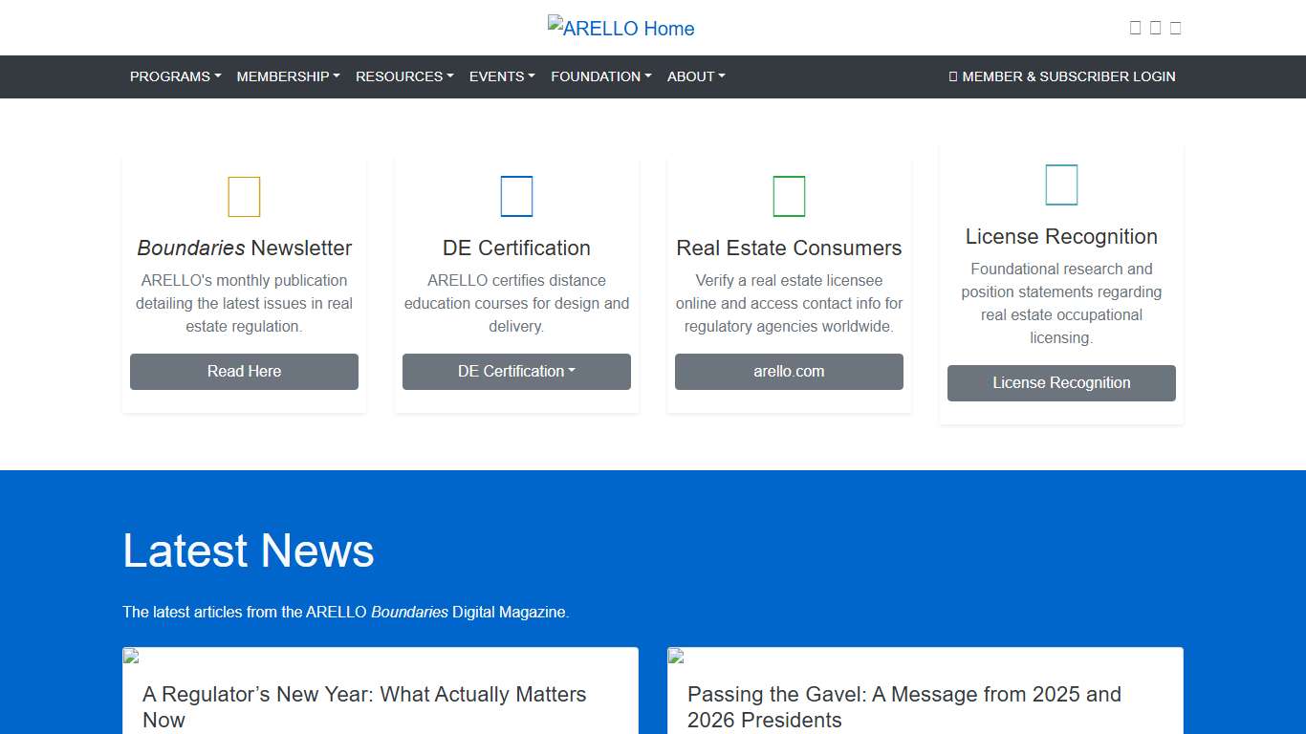
Task: Open Member & Subscriber Login link
Action: click(x=1062, y=76)
